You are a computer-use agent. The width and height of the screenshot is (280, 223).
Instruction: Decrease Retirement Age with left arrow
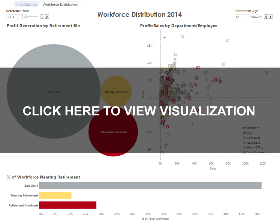(x=266, y=17)
